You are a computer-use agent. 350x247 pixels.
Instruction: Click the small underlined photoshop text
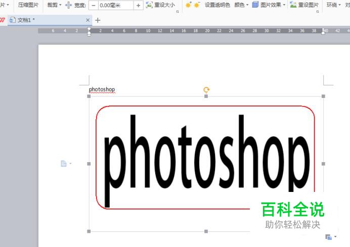pos(102,89)
